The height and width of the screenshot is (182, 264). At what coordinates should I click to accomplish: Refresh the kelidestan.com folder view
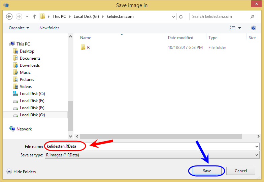(181, 17)
